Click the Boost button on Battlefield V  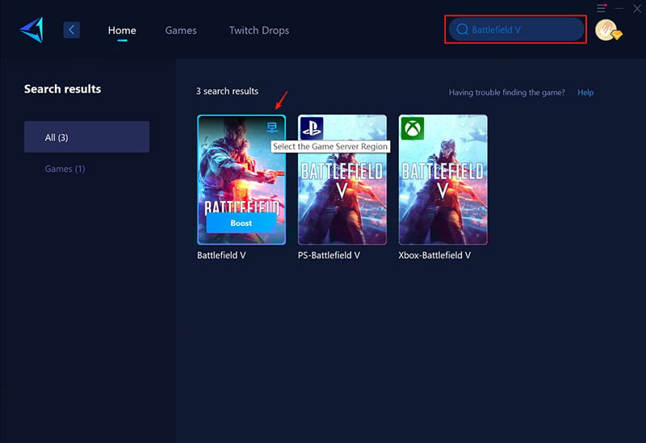point(241,223)
